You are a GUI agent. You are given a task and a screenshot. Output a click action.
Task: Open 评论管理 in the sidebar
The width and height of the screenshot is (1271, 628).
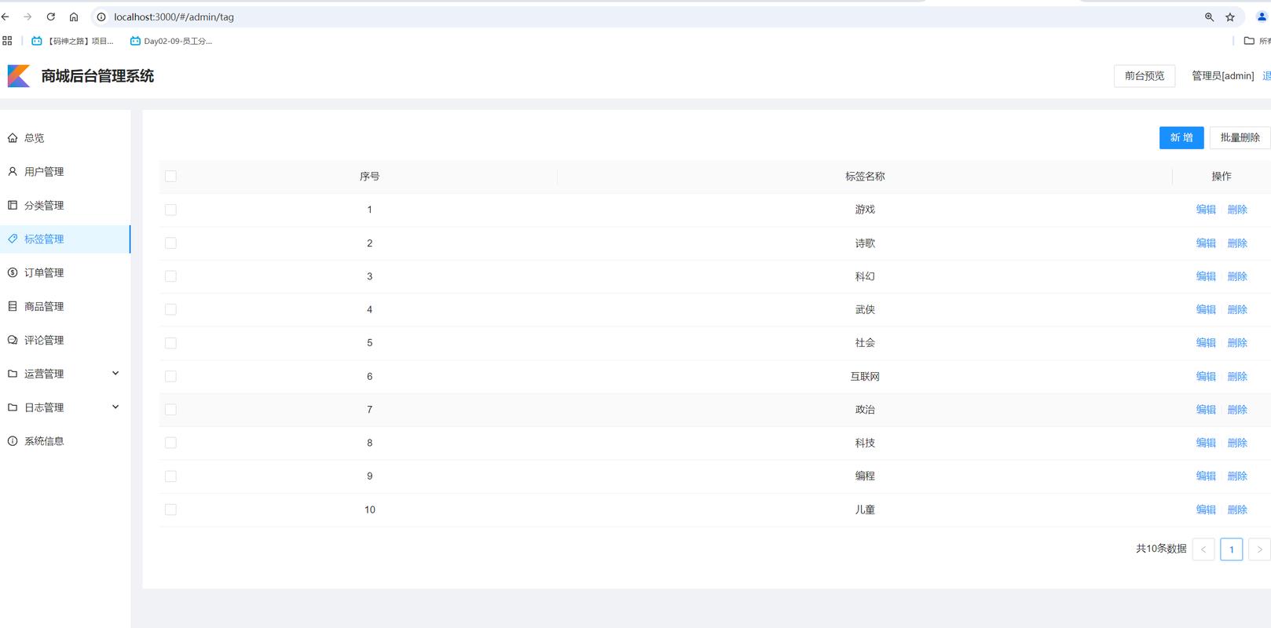tap(65, 341)
